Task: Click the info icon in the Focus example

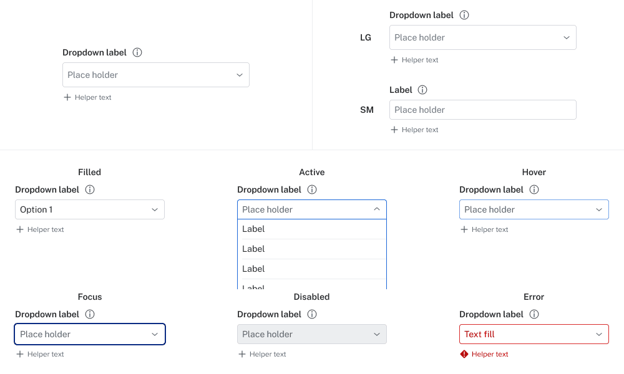Action: click(90, 314)
